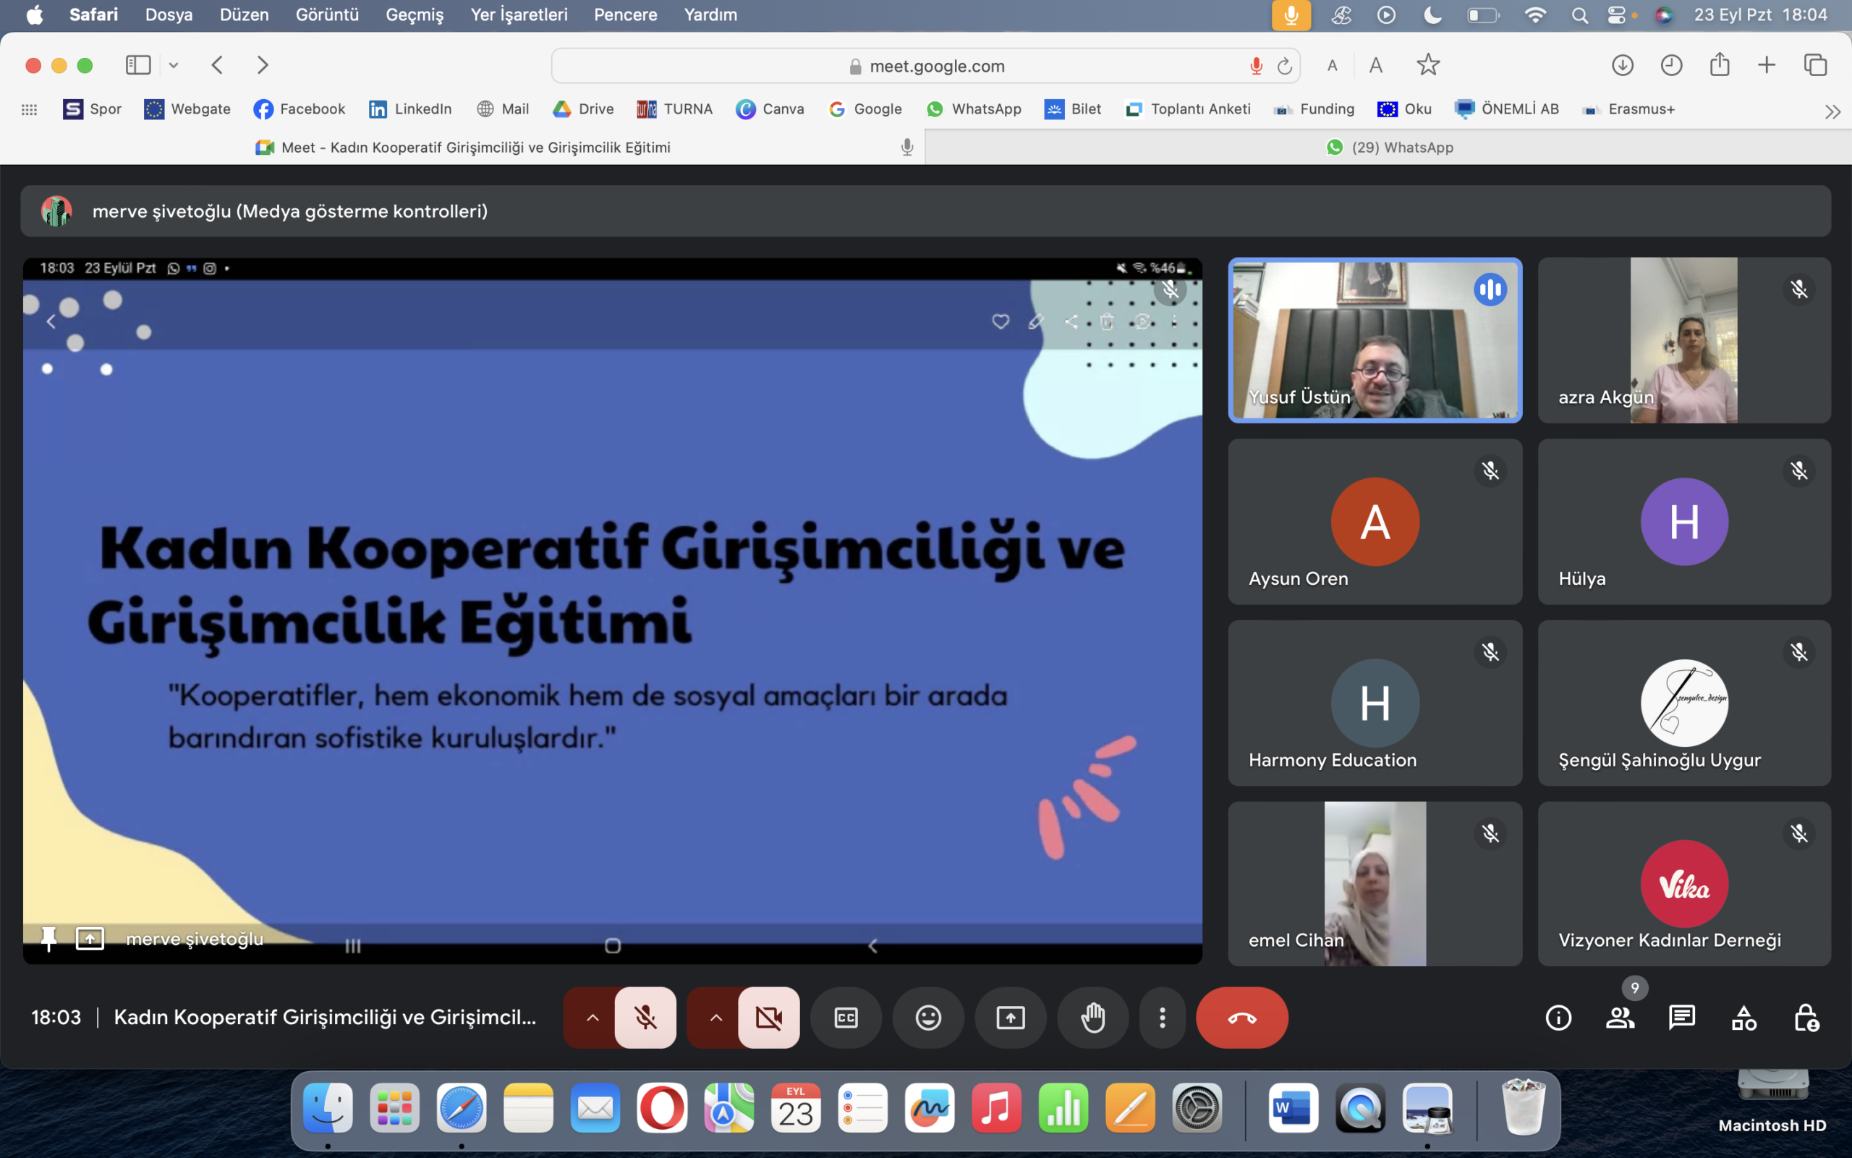Open meeting details info icon
Viewport: 1852px width, 1158px height.
click(1558, 1018)
